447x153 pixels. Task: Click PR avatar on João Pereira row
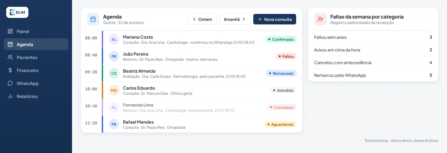114,56
